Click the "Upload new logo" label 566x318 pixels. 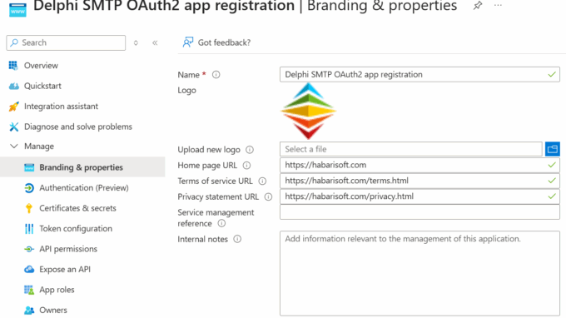209,150
